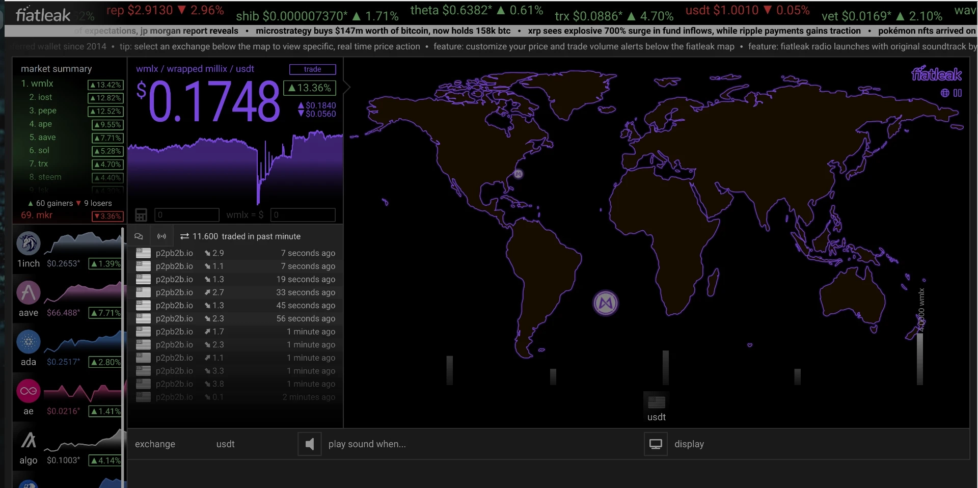Click the ae 1.41% change badge
This screenshot has height=488, width=978.
106,412
